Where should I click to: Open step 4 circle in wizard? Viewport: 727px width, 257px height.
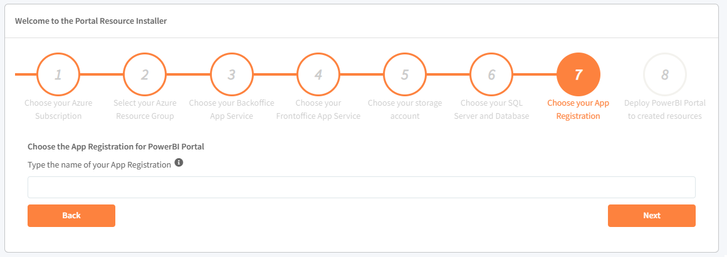pos(318,75)
